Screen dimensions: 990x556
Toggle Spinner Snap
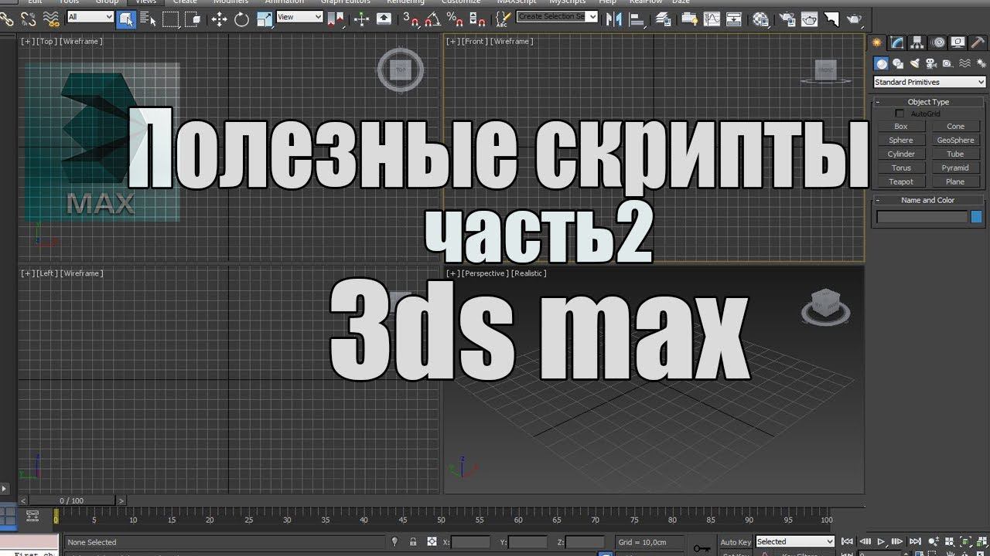(478, 18)
